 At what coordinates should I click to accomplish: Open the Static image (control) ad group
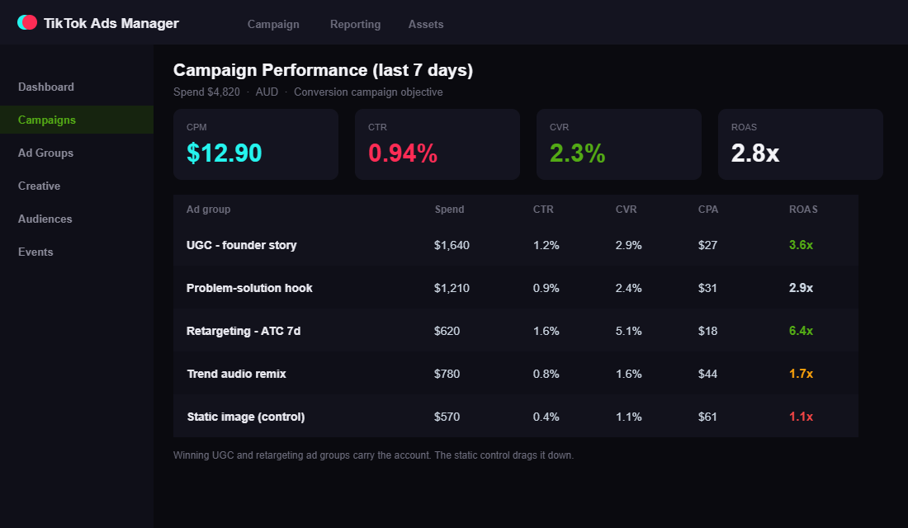pyautogui.click(x=245, y=417)
